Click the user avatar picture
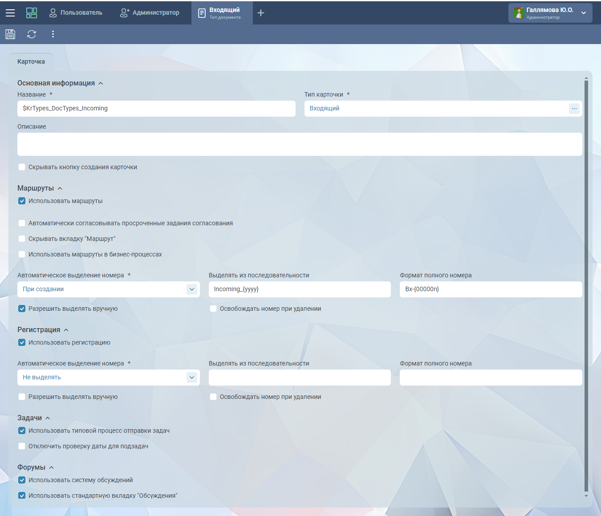The image size is (601, 516). click(518, 13)
